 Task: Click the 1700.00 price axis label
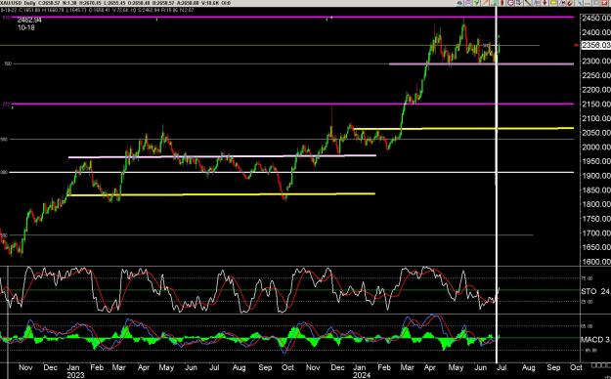[x=595, y=232]
